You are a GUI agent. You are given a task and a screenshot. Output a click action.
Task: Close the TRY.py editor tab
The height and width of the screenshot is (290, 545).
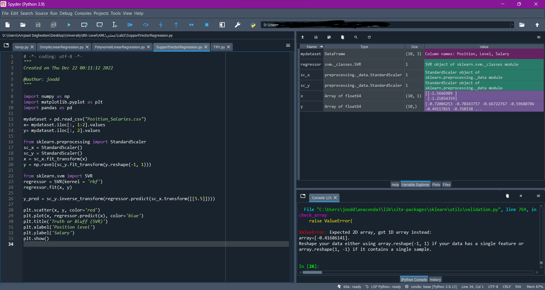coord(229,47)
